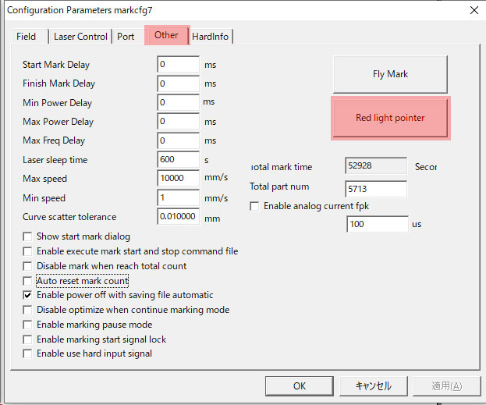Select the Max speed value box
This screenshot has height=405, width=486.
coord(178,179)
